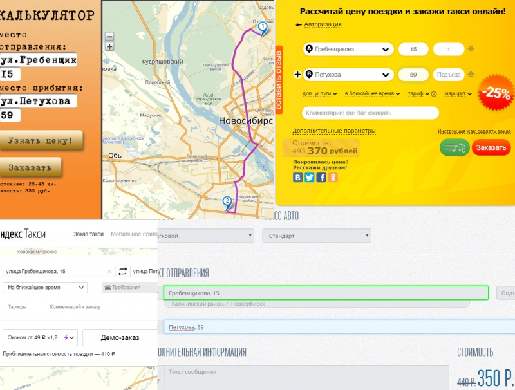
Task: Click map marker number 2
Action: pyautogui.click(x=227, y=203)
